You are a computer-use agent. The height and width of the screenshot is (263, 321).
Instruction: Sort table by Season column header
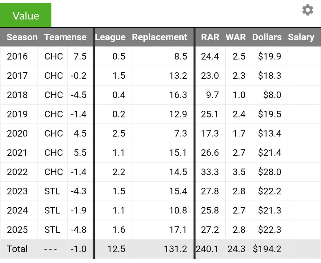point(22,37)
